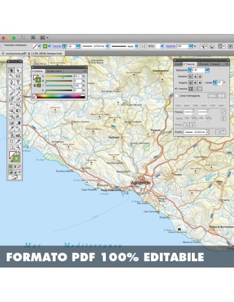The height and width of the screenshot is (302, 234).
Task: Open stroke weight dropdown in control bar
Action: point(78,46)
